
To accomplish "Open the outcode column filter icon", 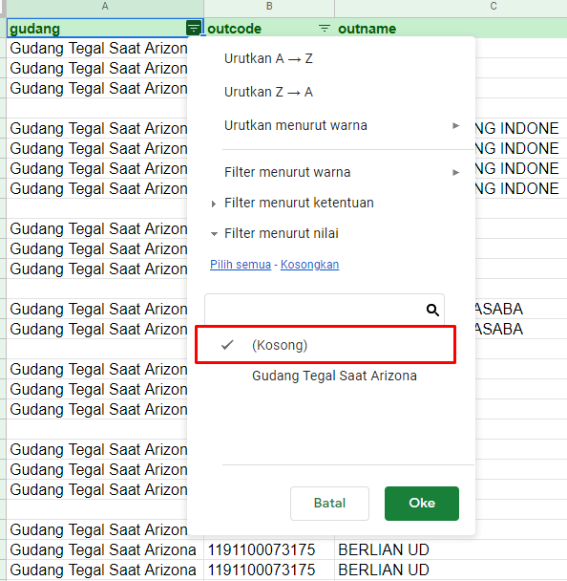I will coord(325,28).
